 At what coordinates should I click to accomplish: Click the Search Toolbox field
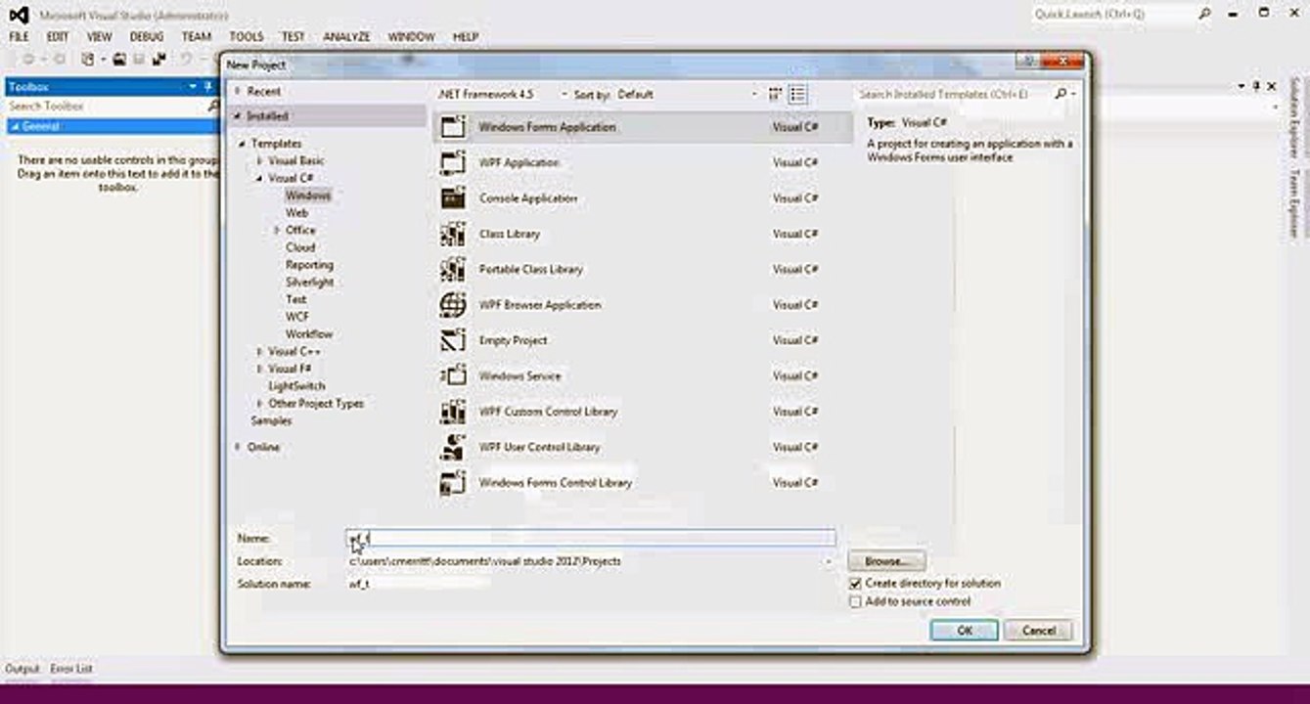coord(106,106)
